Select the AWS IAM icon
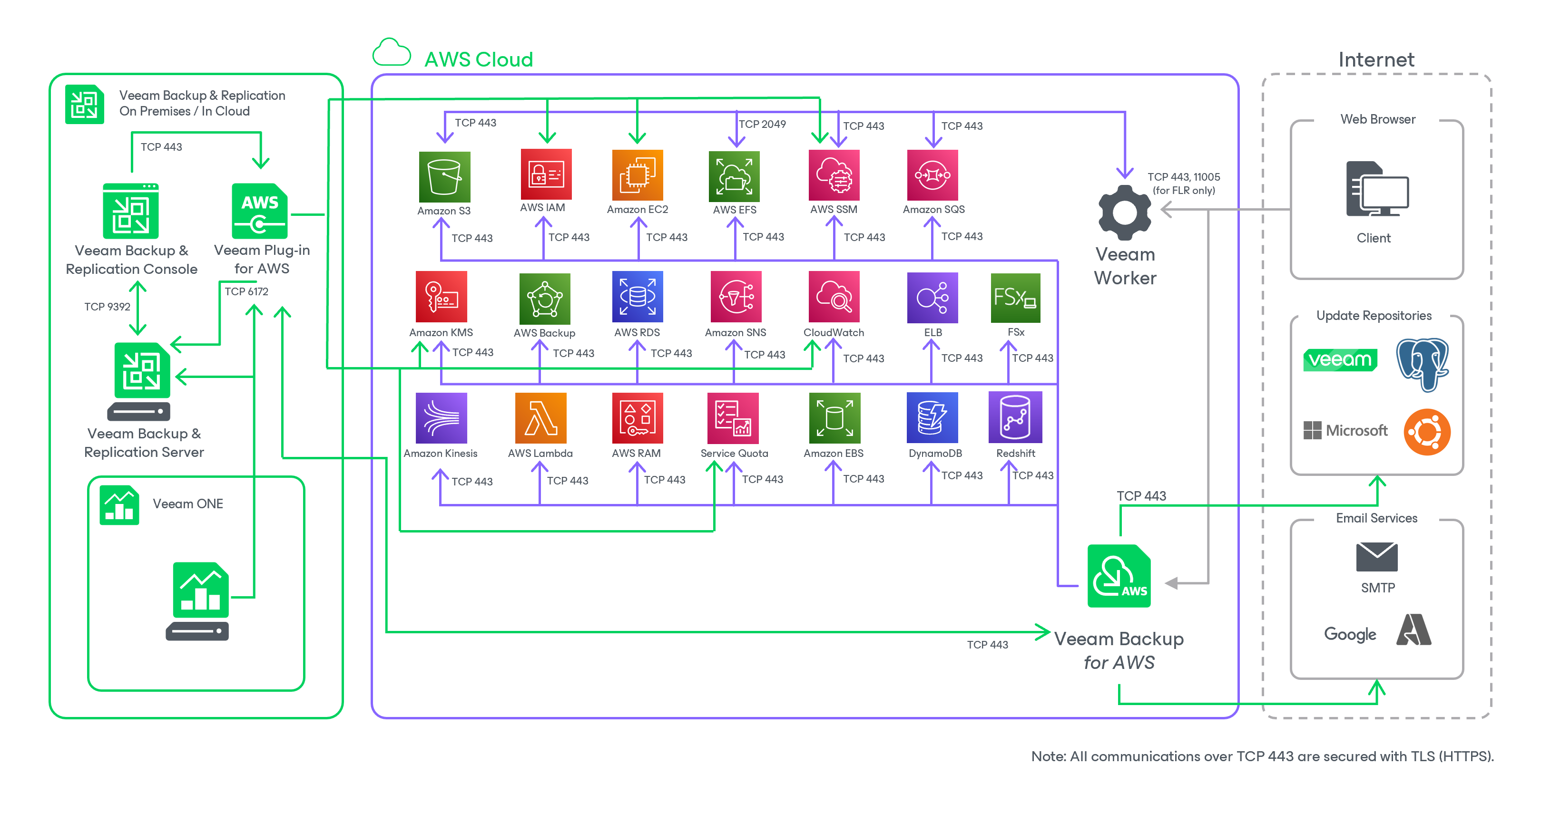 (x=546, y=174)
